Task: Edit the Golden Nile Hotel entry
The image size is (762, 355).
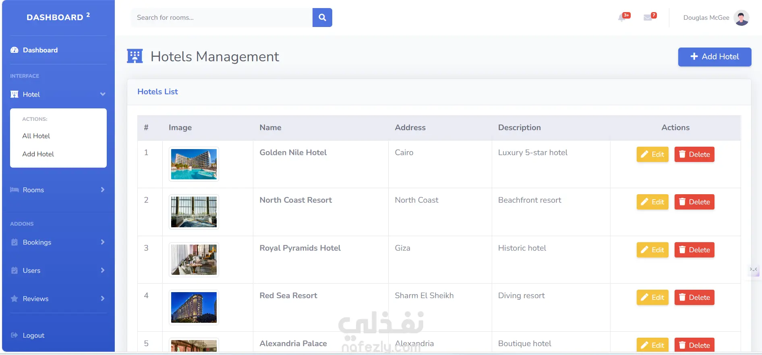Action: click(x=652, y=154)
